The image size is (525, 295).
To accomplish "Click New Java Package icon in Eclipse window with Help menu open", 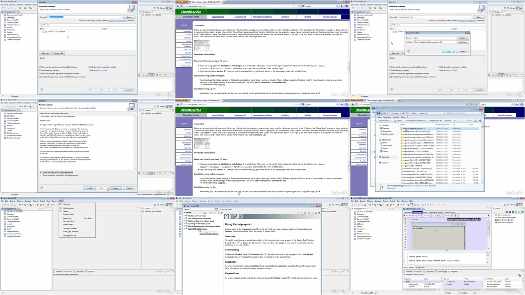I will (38, 205).
